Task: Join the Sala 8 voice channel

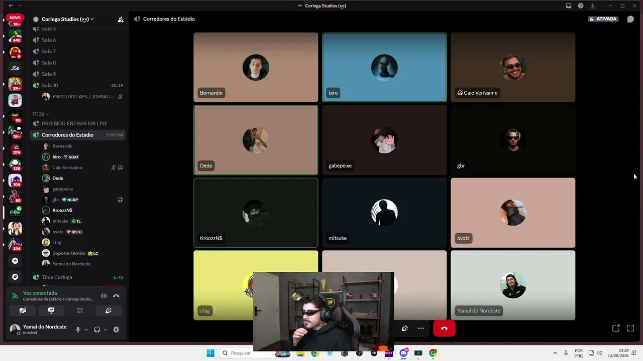Action: 78,63
